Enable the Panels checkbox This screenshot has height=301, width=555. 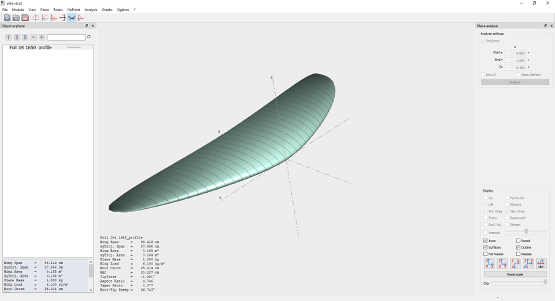coord(518,240)
